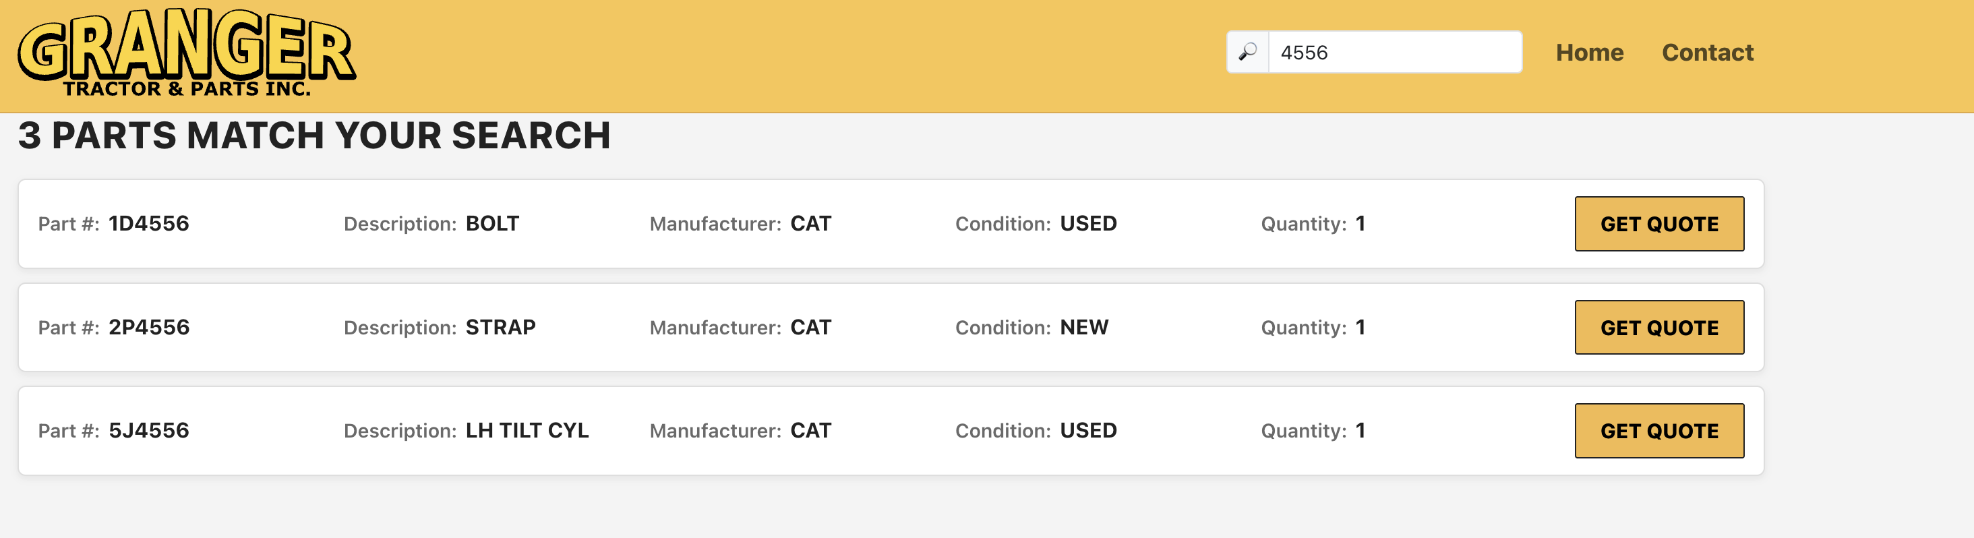Click the BOLT description text
Image resolution: width=1974 pixels, height=538 pixels.
492,224
